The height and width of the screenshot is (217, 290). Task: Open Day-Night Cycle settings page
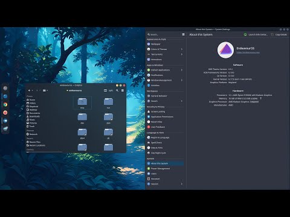[165, 153]
